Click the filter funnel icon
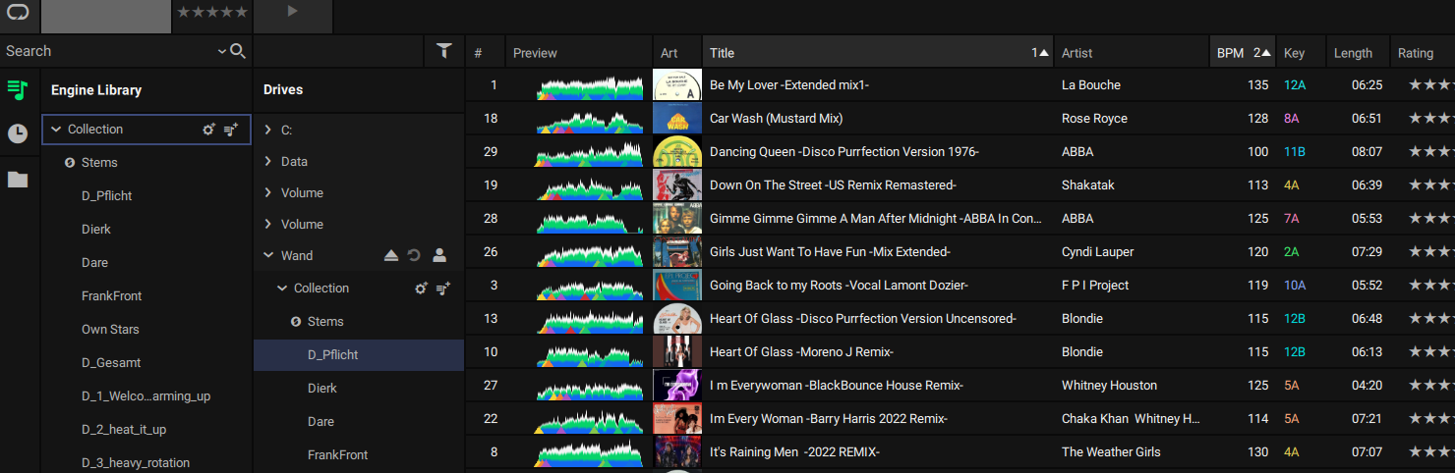 tap(443, 51)
